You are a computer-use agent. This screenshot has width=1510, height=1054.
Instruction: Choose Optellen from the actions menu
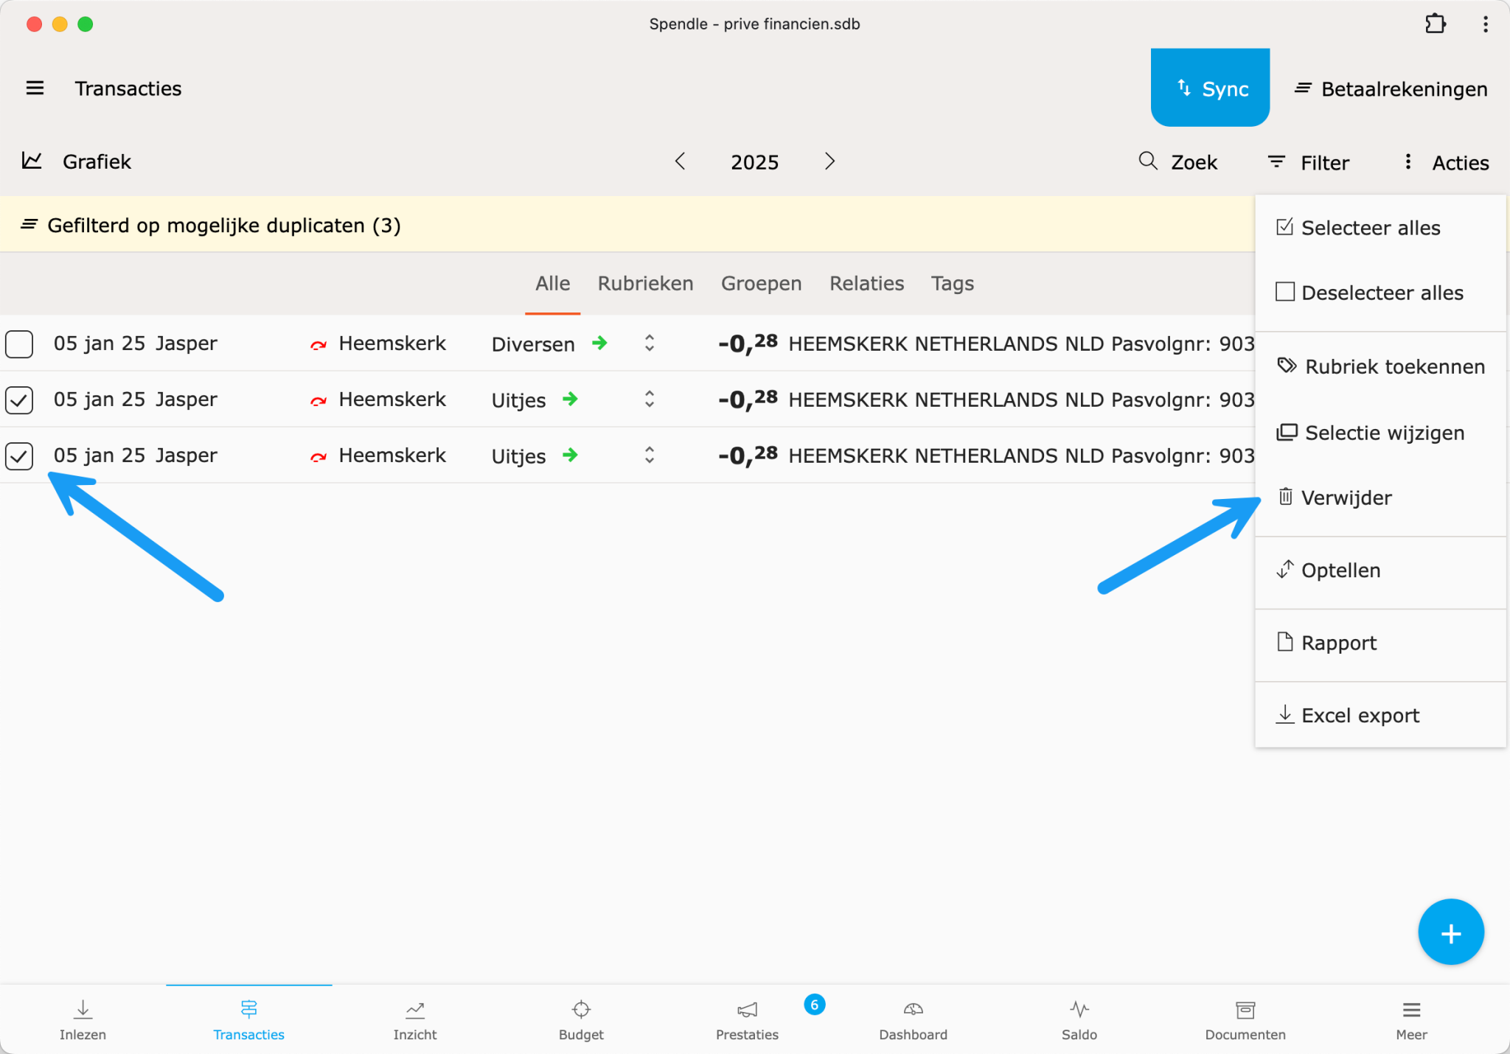(x=1379, y=570)
